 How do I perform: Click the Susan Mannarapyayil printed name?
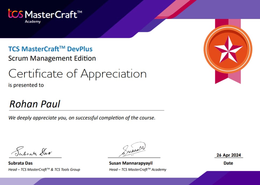pos(131,163)
